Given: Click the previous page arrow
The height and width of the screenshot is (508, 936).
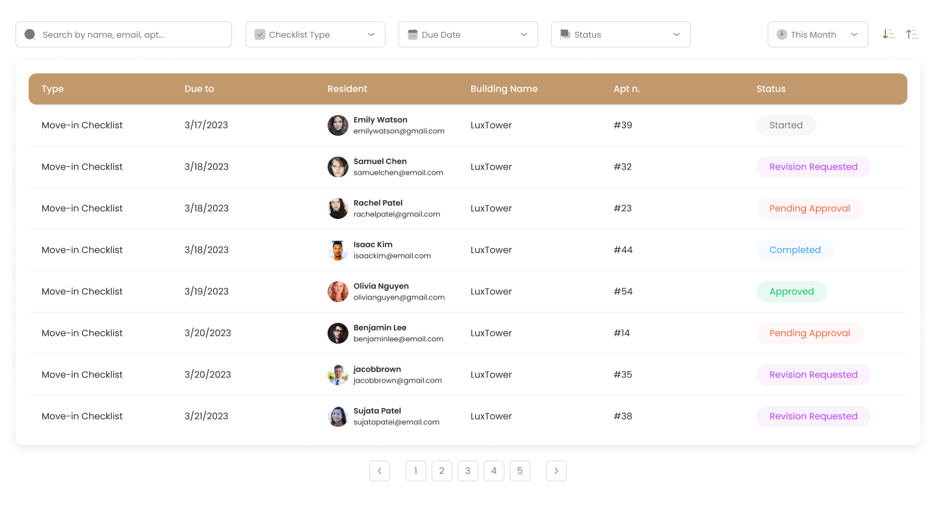Looking at the screenshot, I should 380,470.
